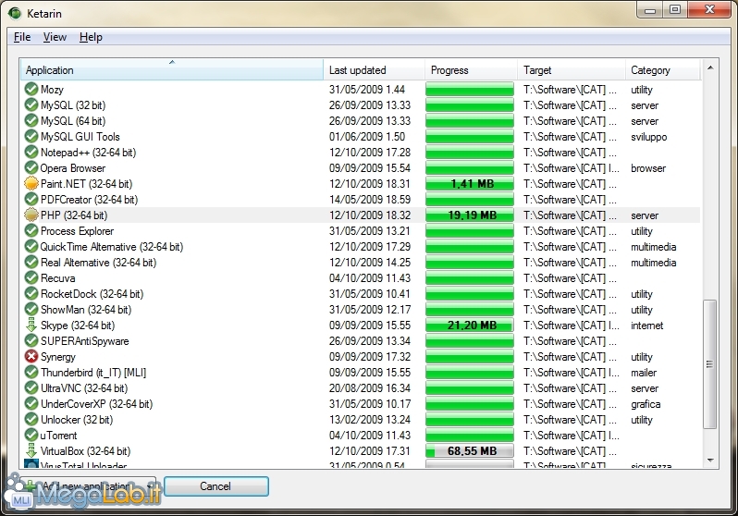Click the check icon beside Unlocker (32 bit)

(x=31, y=420)
